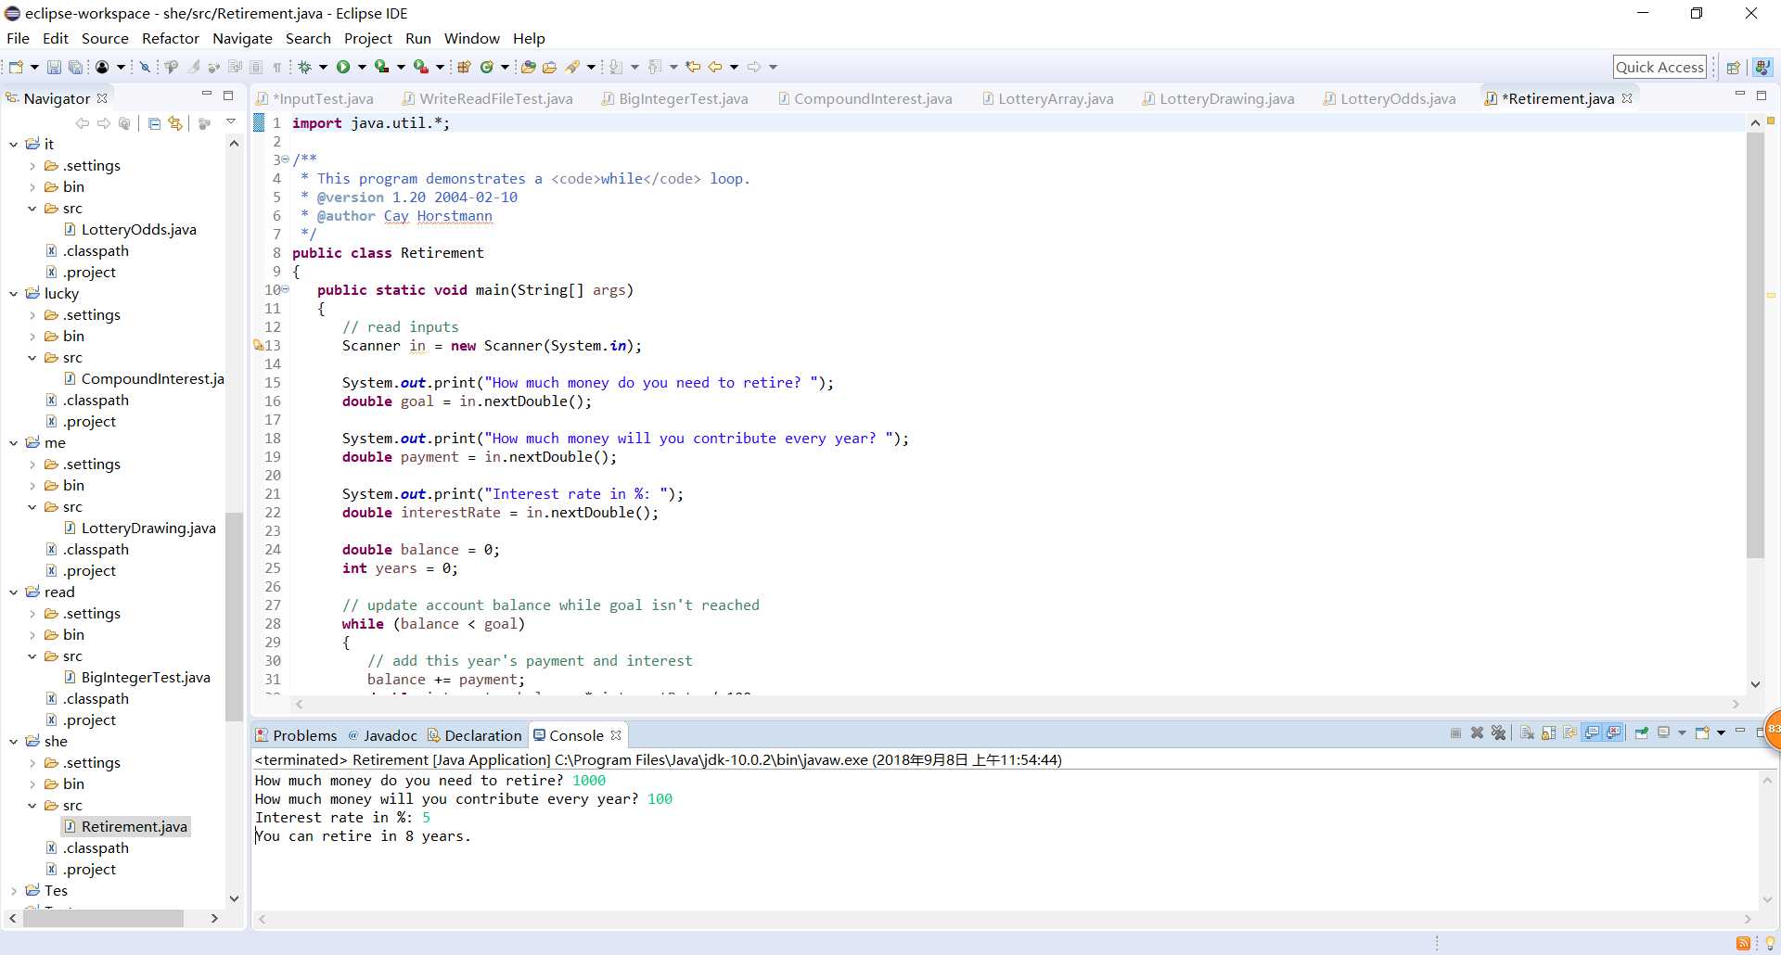Screen dimensions: 1781x955
Task: Toggle Show Console on standard error change
Action: [1614, 732]
